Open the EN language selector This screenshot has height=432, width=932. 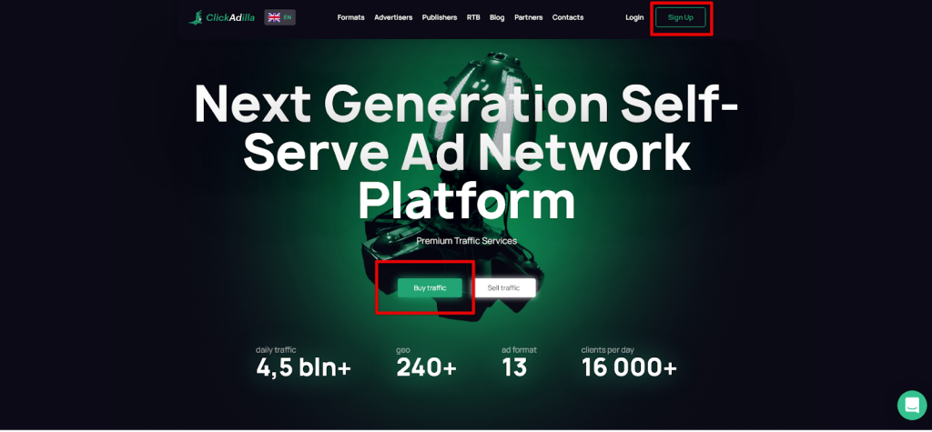[x=280, y=17]
